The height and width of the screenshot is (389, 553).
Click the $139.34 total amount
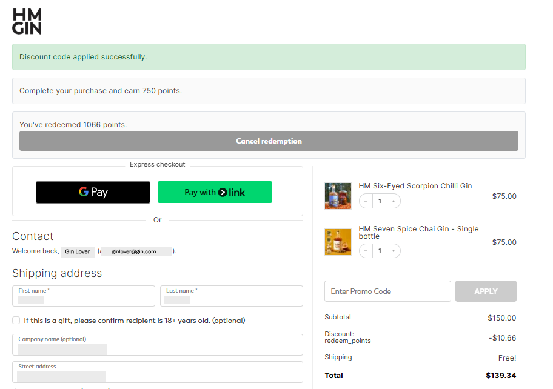pyautogui.click(x=501, y=376)
